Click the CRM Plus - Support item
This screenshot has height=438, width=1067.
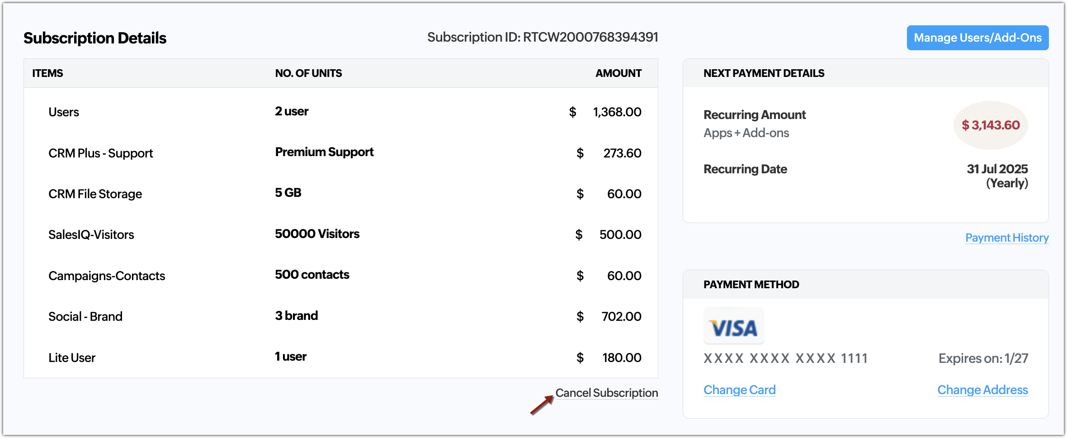click(100, 153)
